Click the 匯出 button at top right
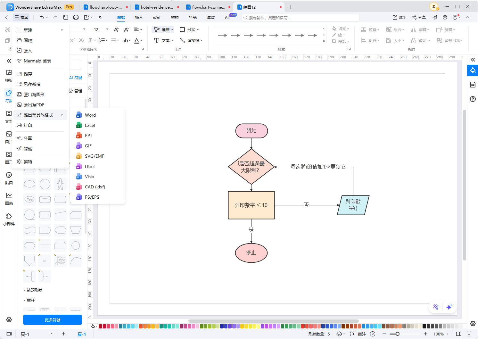Image resolution: width=478 pixels, height=339 pixels. (400, 17)
